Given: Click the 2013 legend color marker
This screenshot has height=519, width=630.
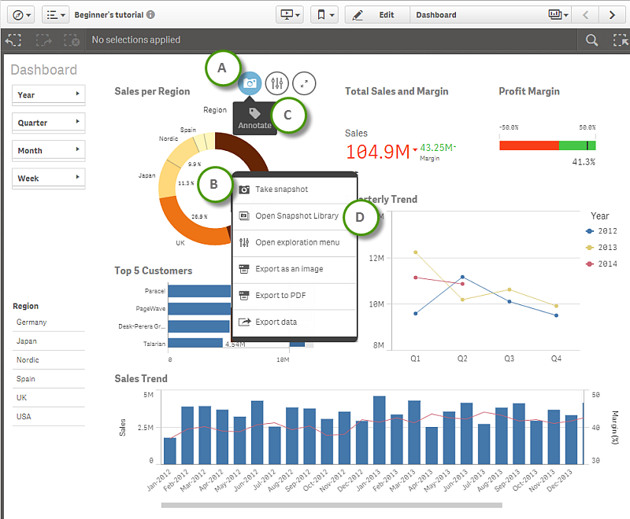Looking at the screenshot, I should tap(590, 248).
